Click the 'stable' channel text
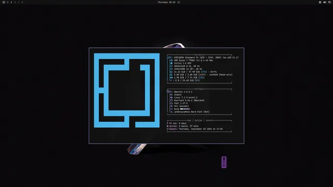This screenshot has height=187, width=333. [x=178, y=95]
